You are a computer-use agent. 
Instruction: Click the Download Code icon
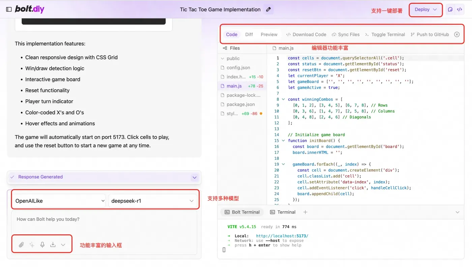pyautogui.click(x=288, y=34)
